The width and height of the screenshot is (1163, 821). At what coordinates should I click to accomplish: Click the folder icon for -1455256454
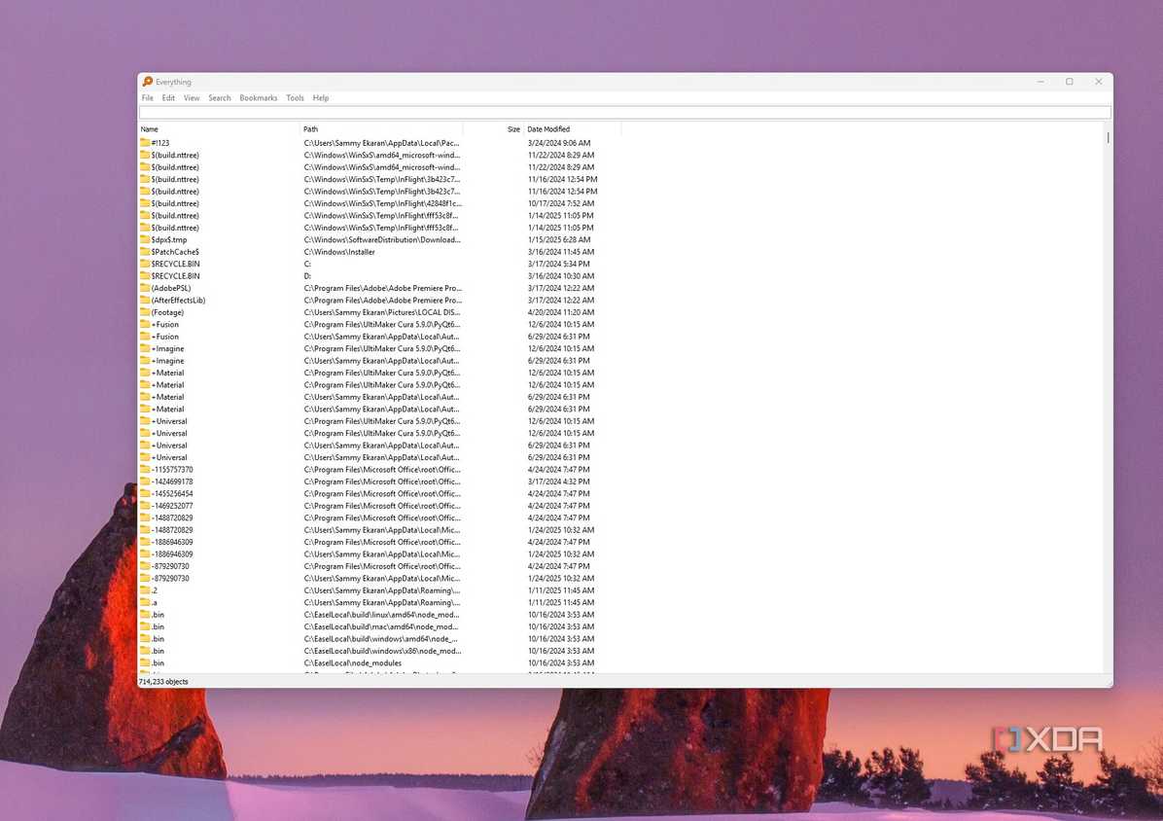click(145, 493)
